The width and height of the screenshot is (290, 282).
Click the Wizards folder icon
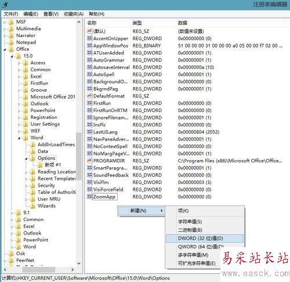click(x=32, y=206)
